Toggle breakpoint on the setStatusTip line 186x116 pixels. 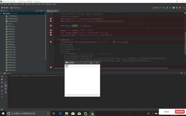click(51, 21)
